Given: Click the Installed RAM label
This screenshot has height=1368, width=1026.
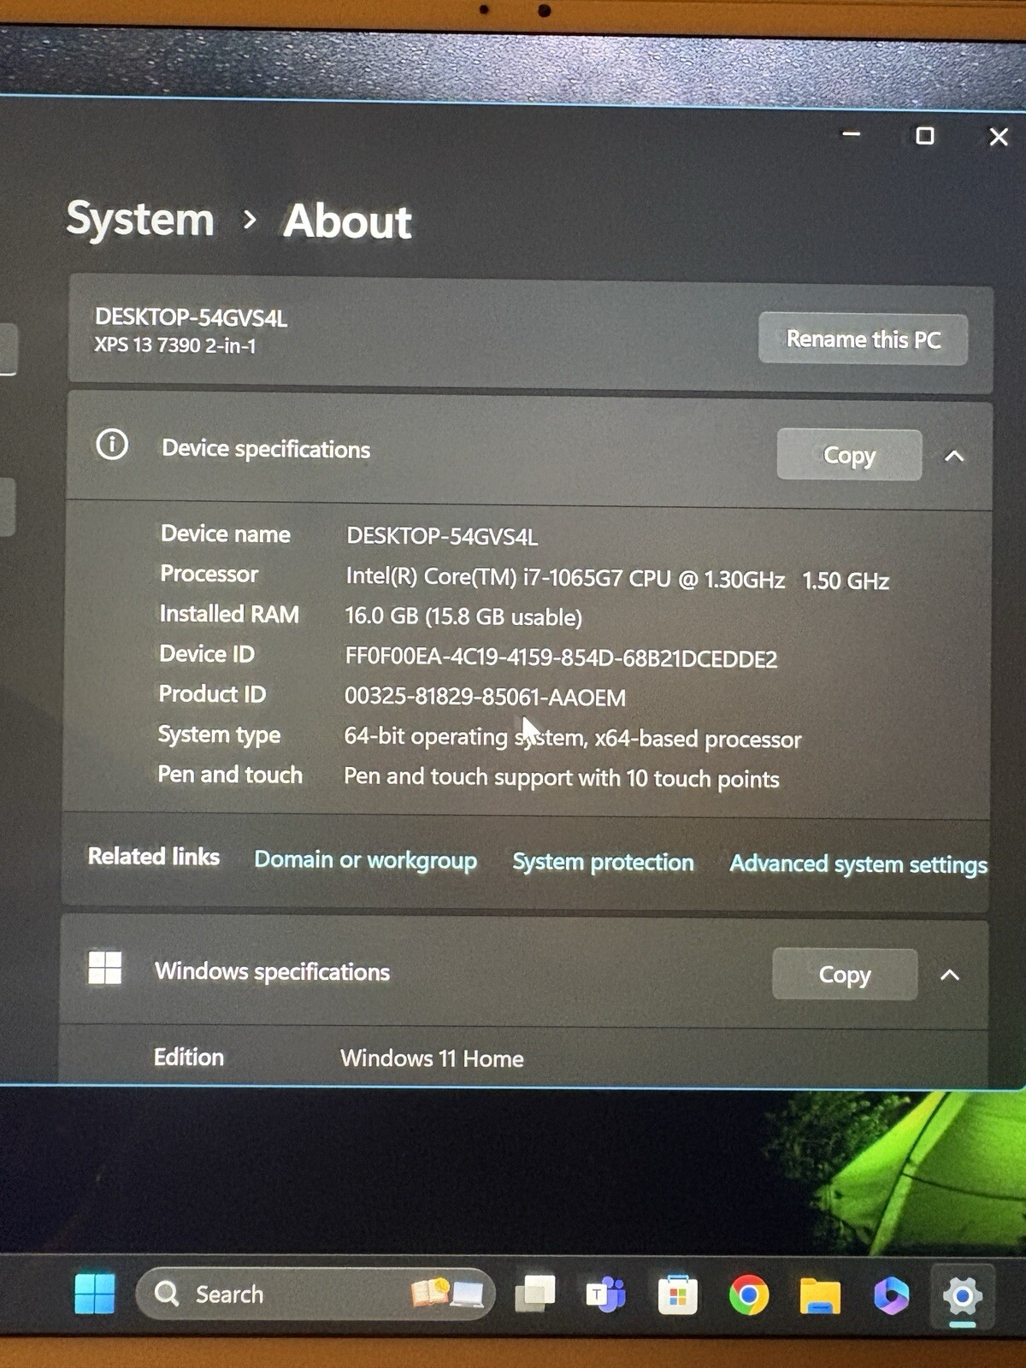Looking at the screenshot, I should 229,614.
